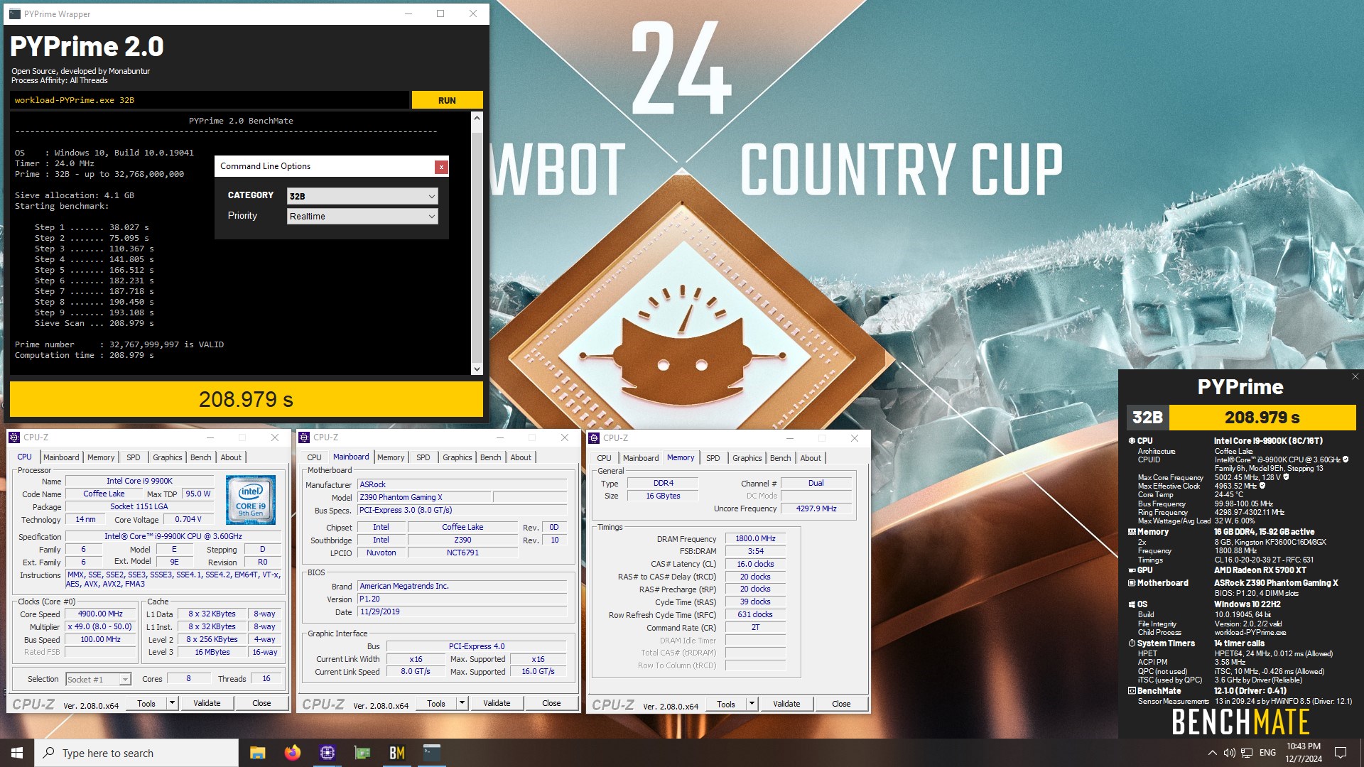Close the BenchMate PYPrime result overlay

pos(1355,376)
